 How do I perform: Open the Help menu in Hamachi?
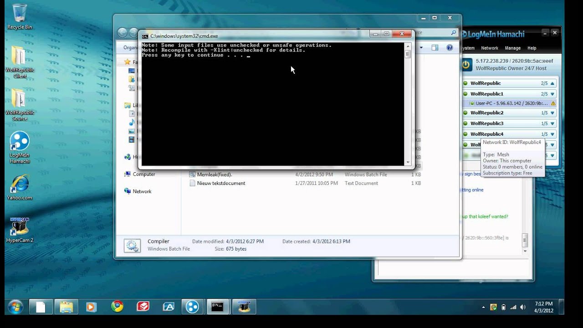(532, 48)
